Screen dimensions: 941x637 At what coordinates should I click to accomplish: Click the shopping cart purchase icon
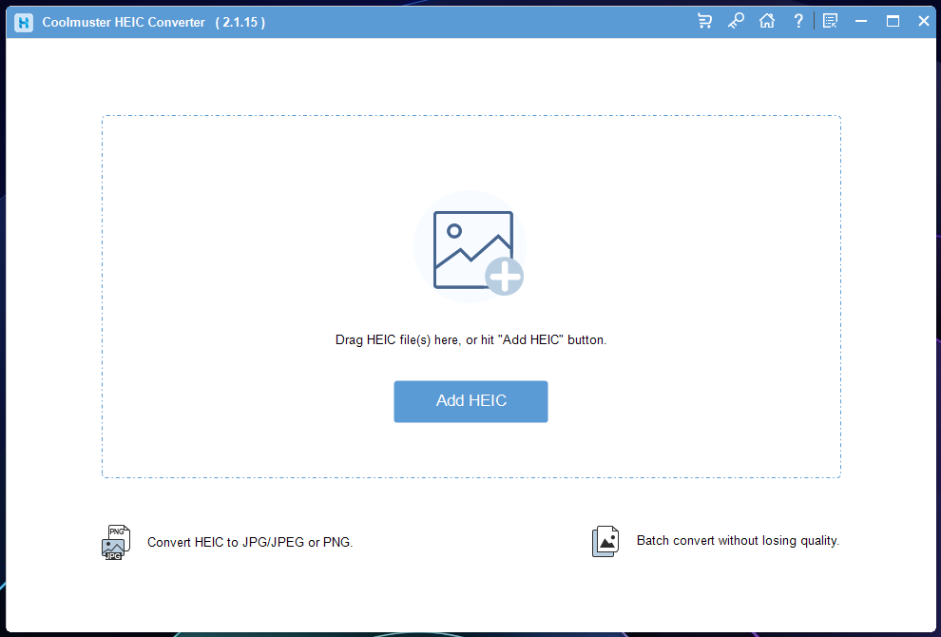tap(704, 21)
